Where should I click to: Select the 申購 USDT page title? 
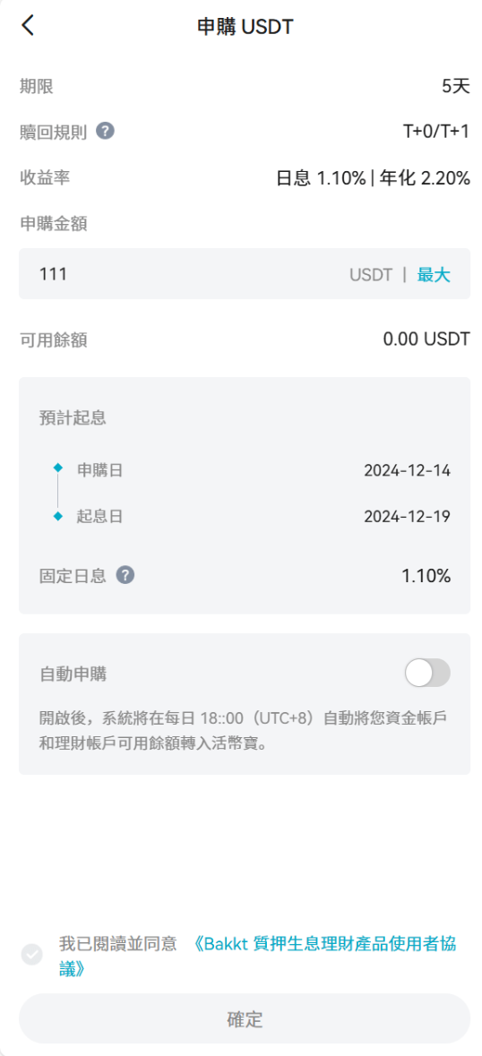tap(245, 26)
